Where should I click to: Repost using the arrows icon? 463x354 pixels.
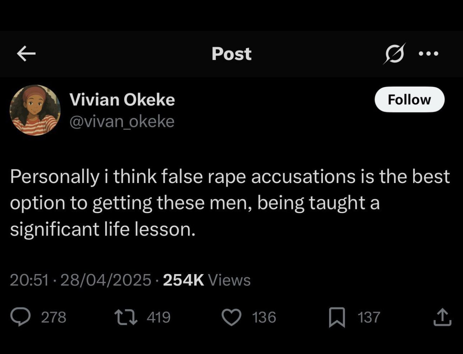coord(126,317)
